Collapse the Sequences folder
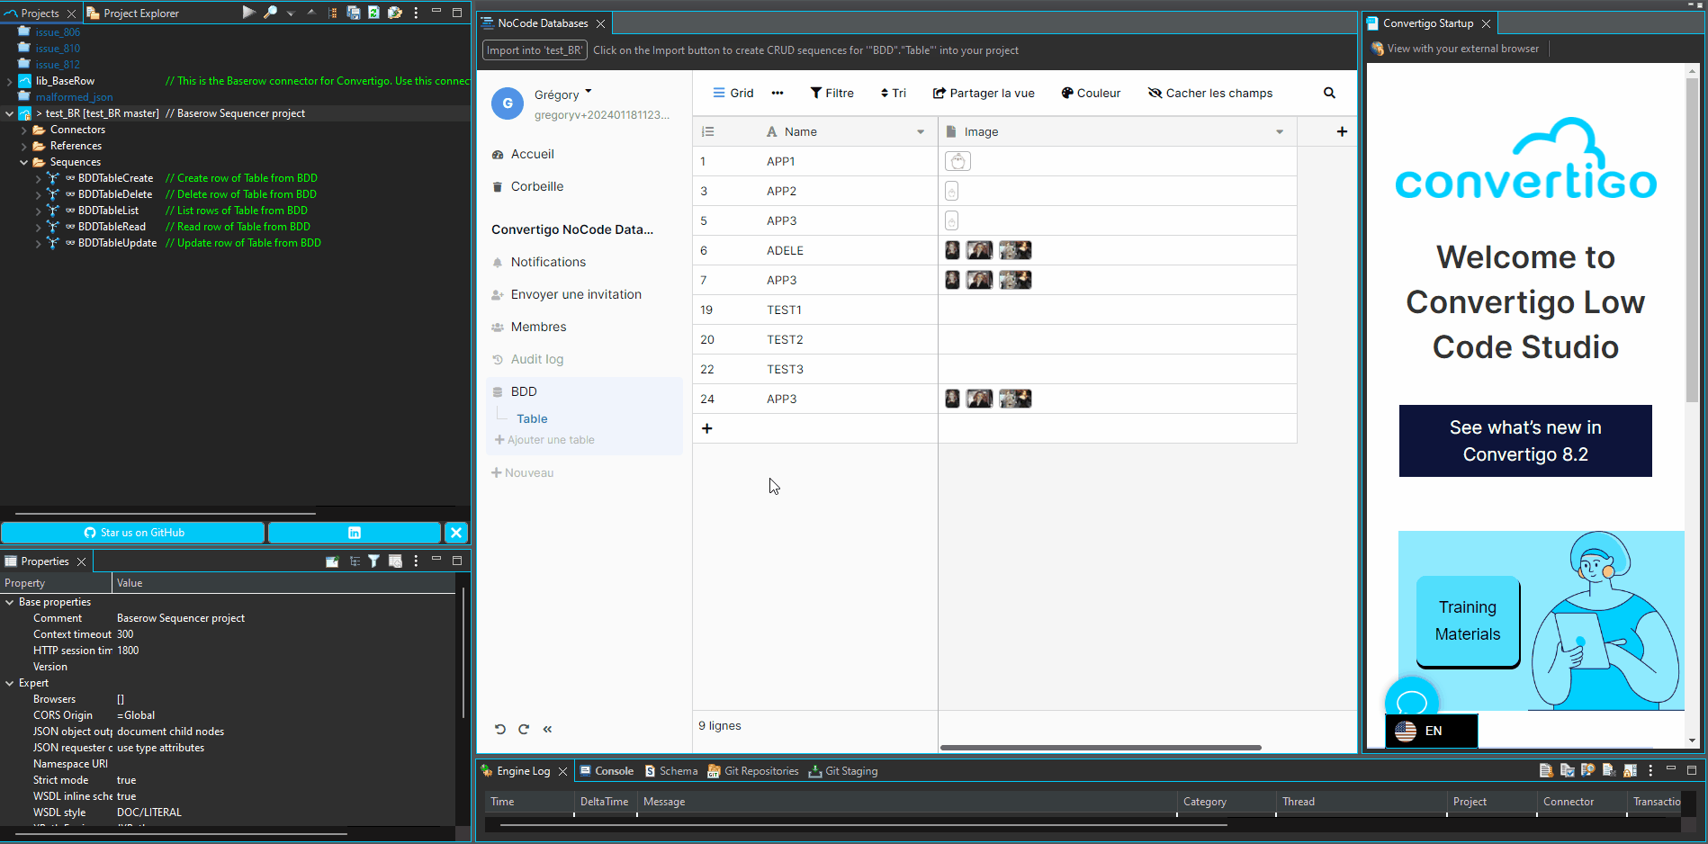 24,162
